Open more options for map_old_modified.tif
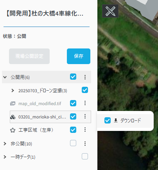 click(x=85, y=103)
